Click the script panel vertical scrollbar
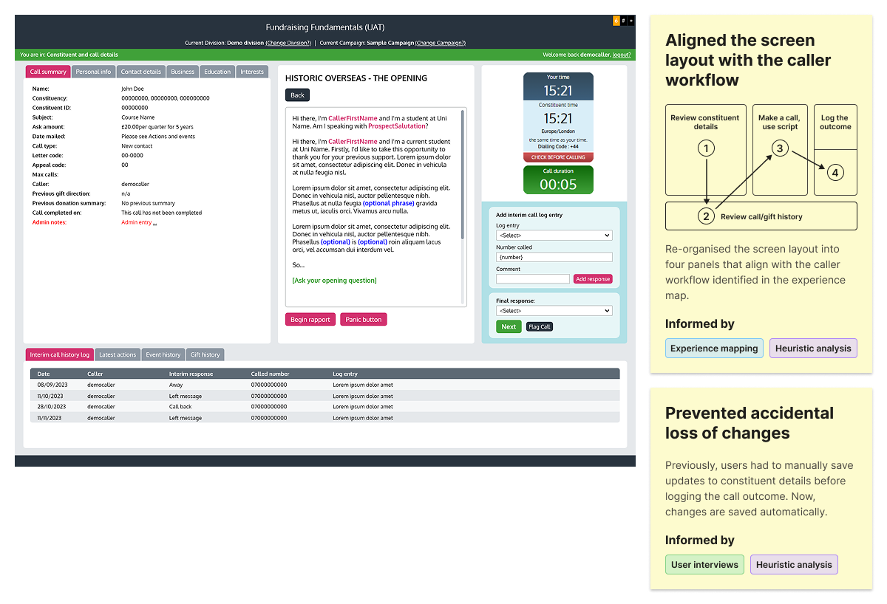Image resolution: width=887 pixels, height=604 pixels. tap(463, 185)
